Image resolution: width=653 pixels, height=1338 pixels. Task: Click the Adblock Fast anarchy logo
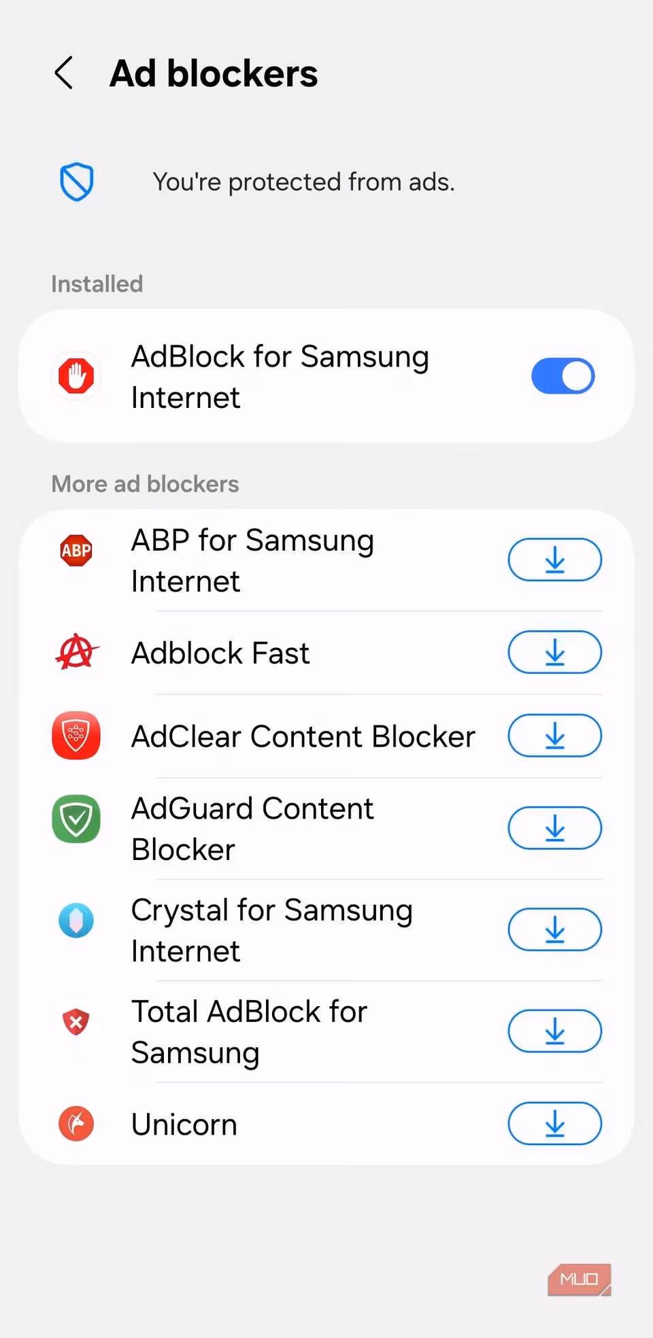(x=76, y=652)
